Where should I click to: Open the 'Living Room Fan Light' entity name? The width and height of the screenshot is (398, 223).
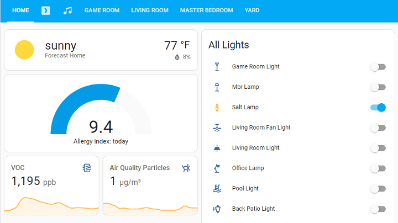[x=261, y=128]
